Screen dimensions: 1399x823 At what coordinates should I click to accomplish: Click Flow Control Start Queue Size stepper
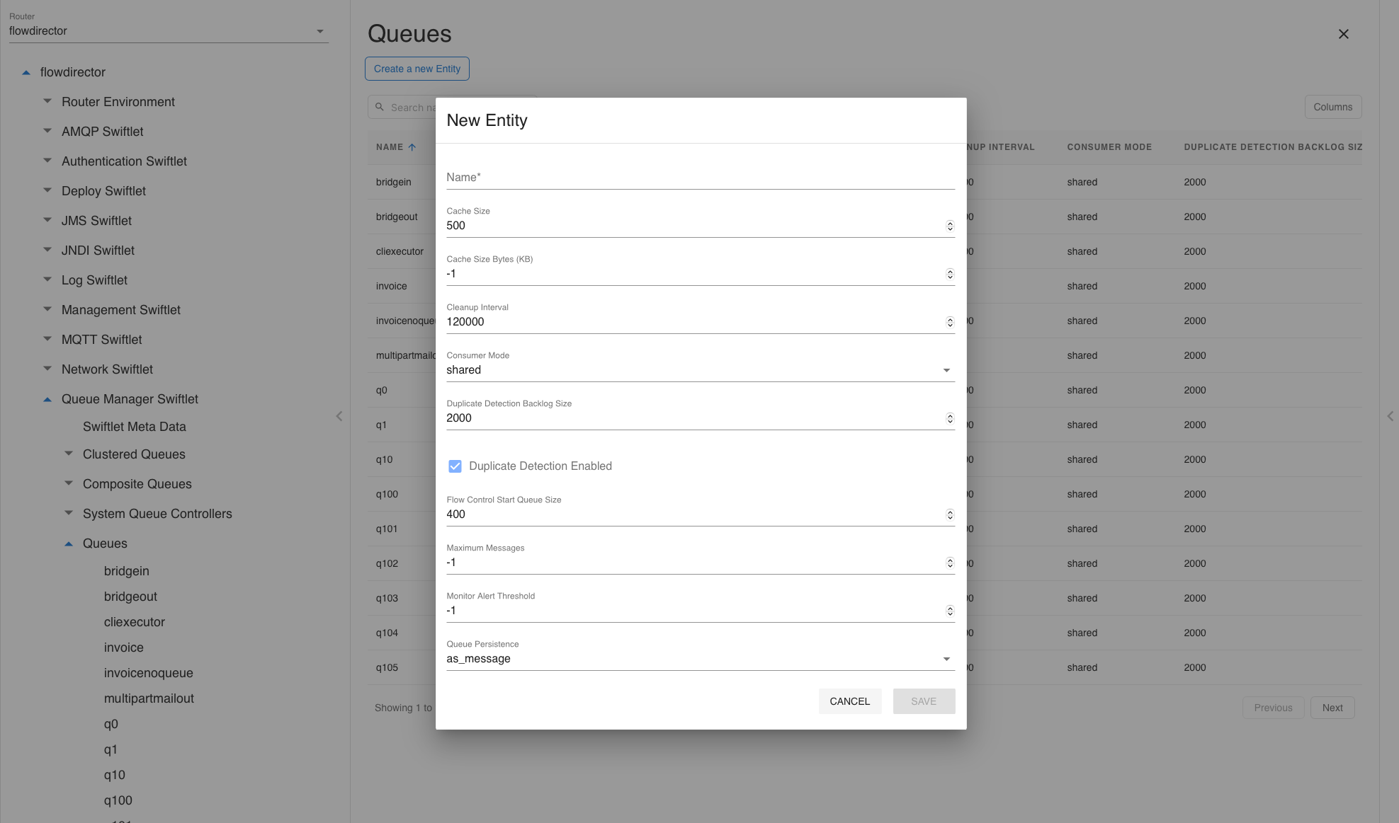click(x=950, y=514)
